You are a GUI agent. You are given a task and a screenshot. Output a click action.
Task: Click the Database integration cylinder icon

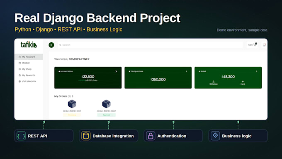[x=86, y=136]
